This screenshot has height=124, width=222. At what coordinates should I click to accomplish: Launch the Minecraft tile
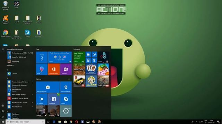coord(79,69)
